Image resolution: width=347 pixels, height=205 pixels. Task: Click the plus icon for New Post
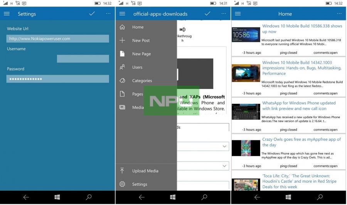pyautogui.click(x=122, y=40)
